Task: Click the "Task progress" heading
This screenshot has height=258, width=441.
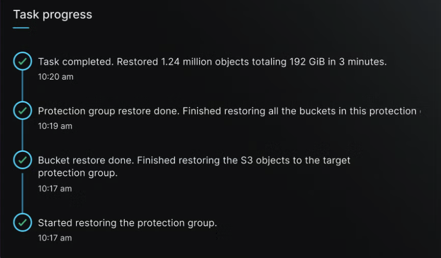Action: 53,15
